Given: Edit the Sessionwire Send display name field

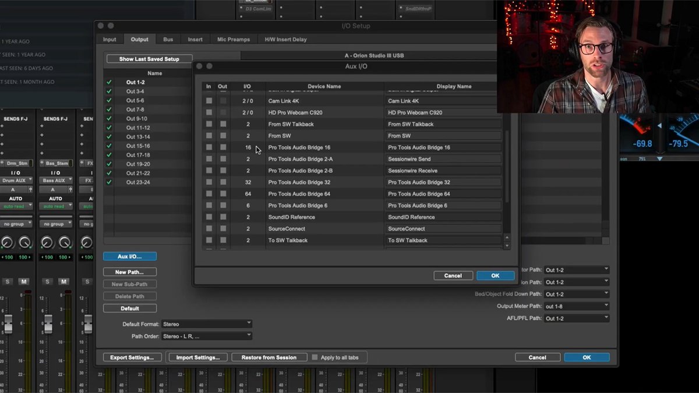Looking at the screenshot, I should [x=444, y=159].
